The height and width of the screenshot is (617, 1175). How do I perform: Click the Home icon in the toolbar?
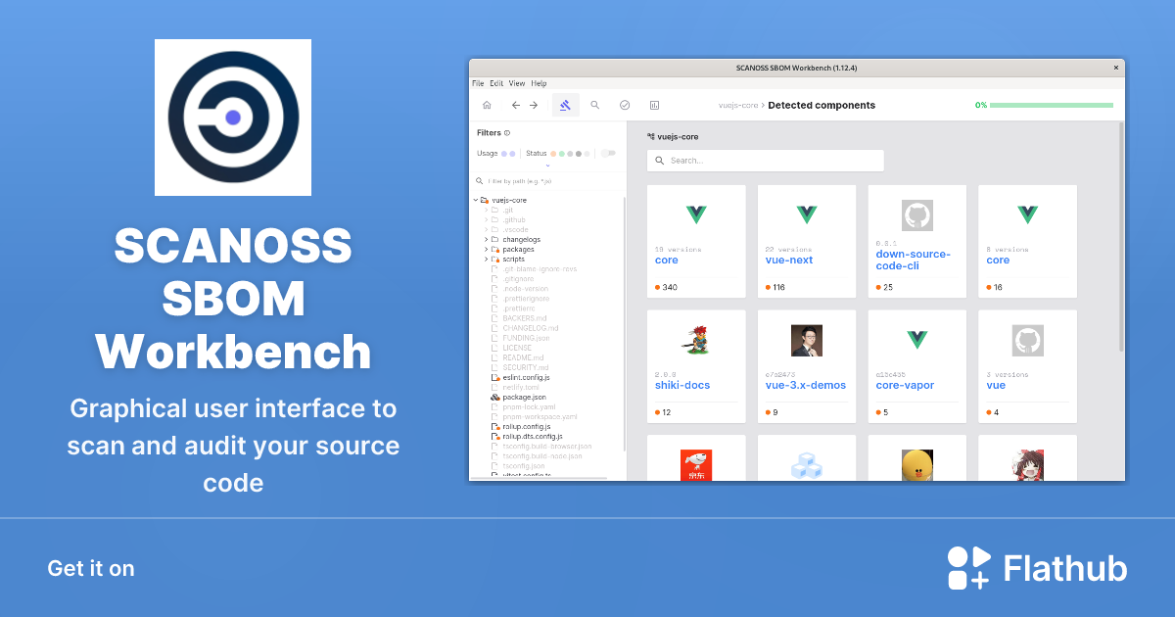coord(487,105)
